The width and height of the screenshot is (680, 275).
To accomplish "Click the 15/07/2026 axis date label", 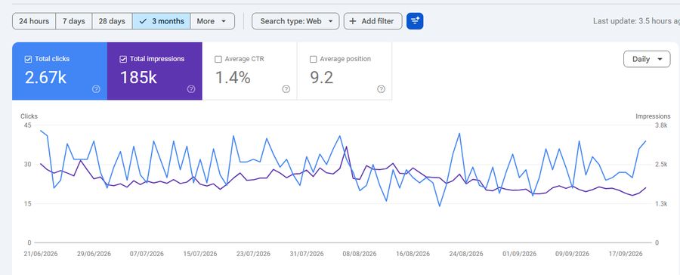I will (x=200, y=254).
